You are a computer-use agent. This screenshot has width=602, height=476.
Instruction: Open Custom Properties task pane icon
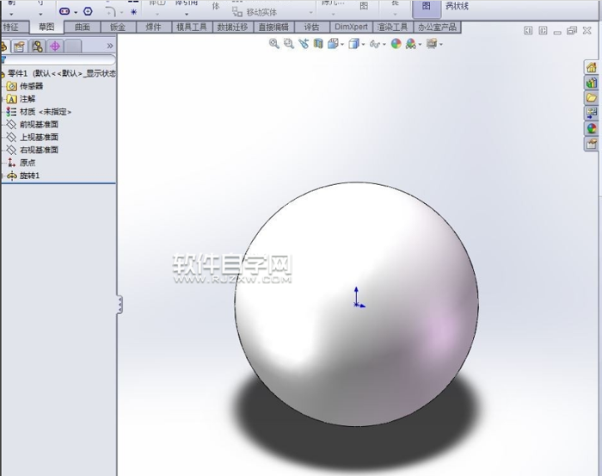[592, 144]
